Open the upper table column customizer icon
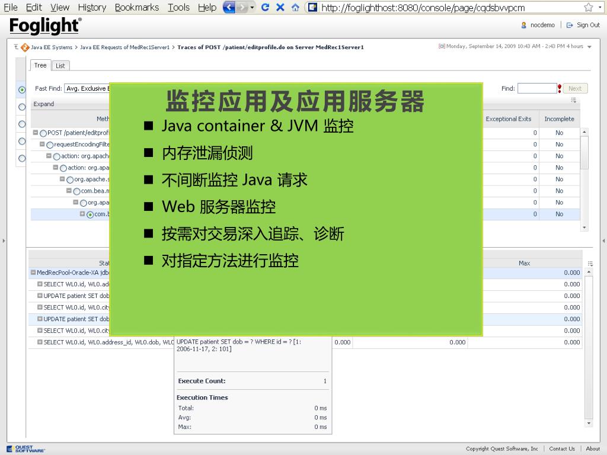Image resolution: width=607 pixels, height=455 pixels. point(574,100)
